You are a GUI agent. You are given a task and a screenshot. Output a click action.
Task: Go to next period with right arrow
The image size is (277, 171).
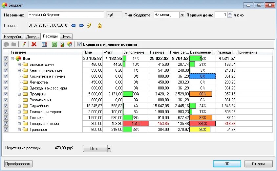pyautogui.click(x=81, y=26)
